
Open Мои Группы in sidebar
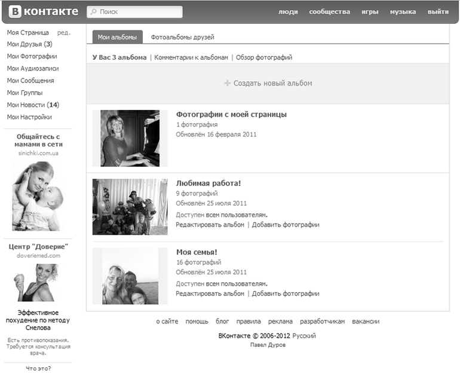[x=24, y=93]
